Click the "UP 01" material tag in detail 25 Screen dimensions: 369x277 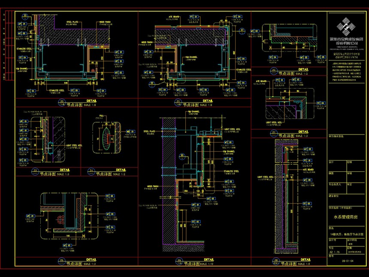click(x=30, y=216)
